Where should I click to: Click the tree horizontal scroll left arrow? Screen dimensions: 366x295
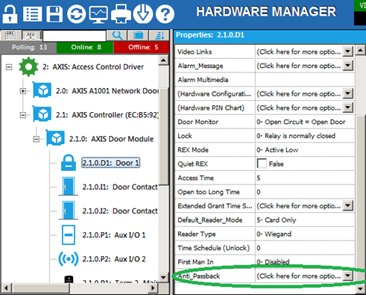6,288
